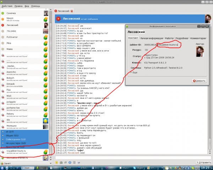Click the avatar of Сонечка in roster
Screen dimensions: 213x170
pyautogui.click(x=46, y=13)
